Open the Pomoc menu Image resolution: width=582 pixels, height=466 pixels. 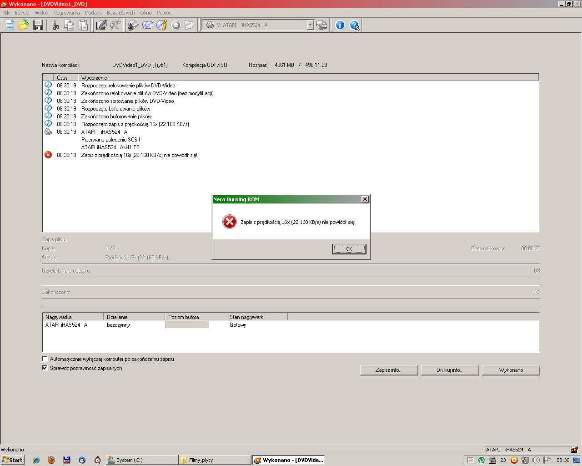[164, 13]
